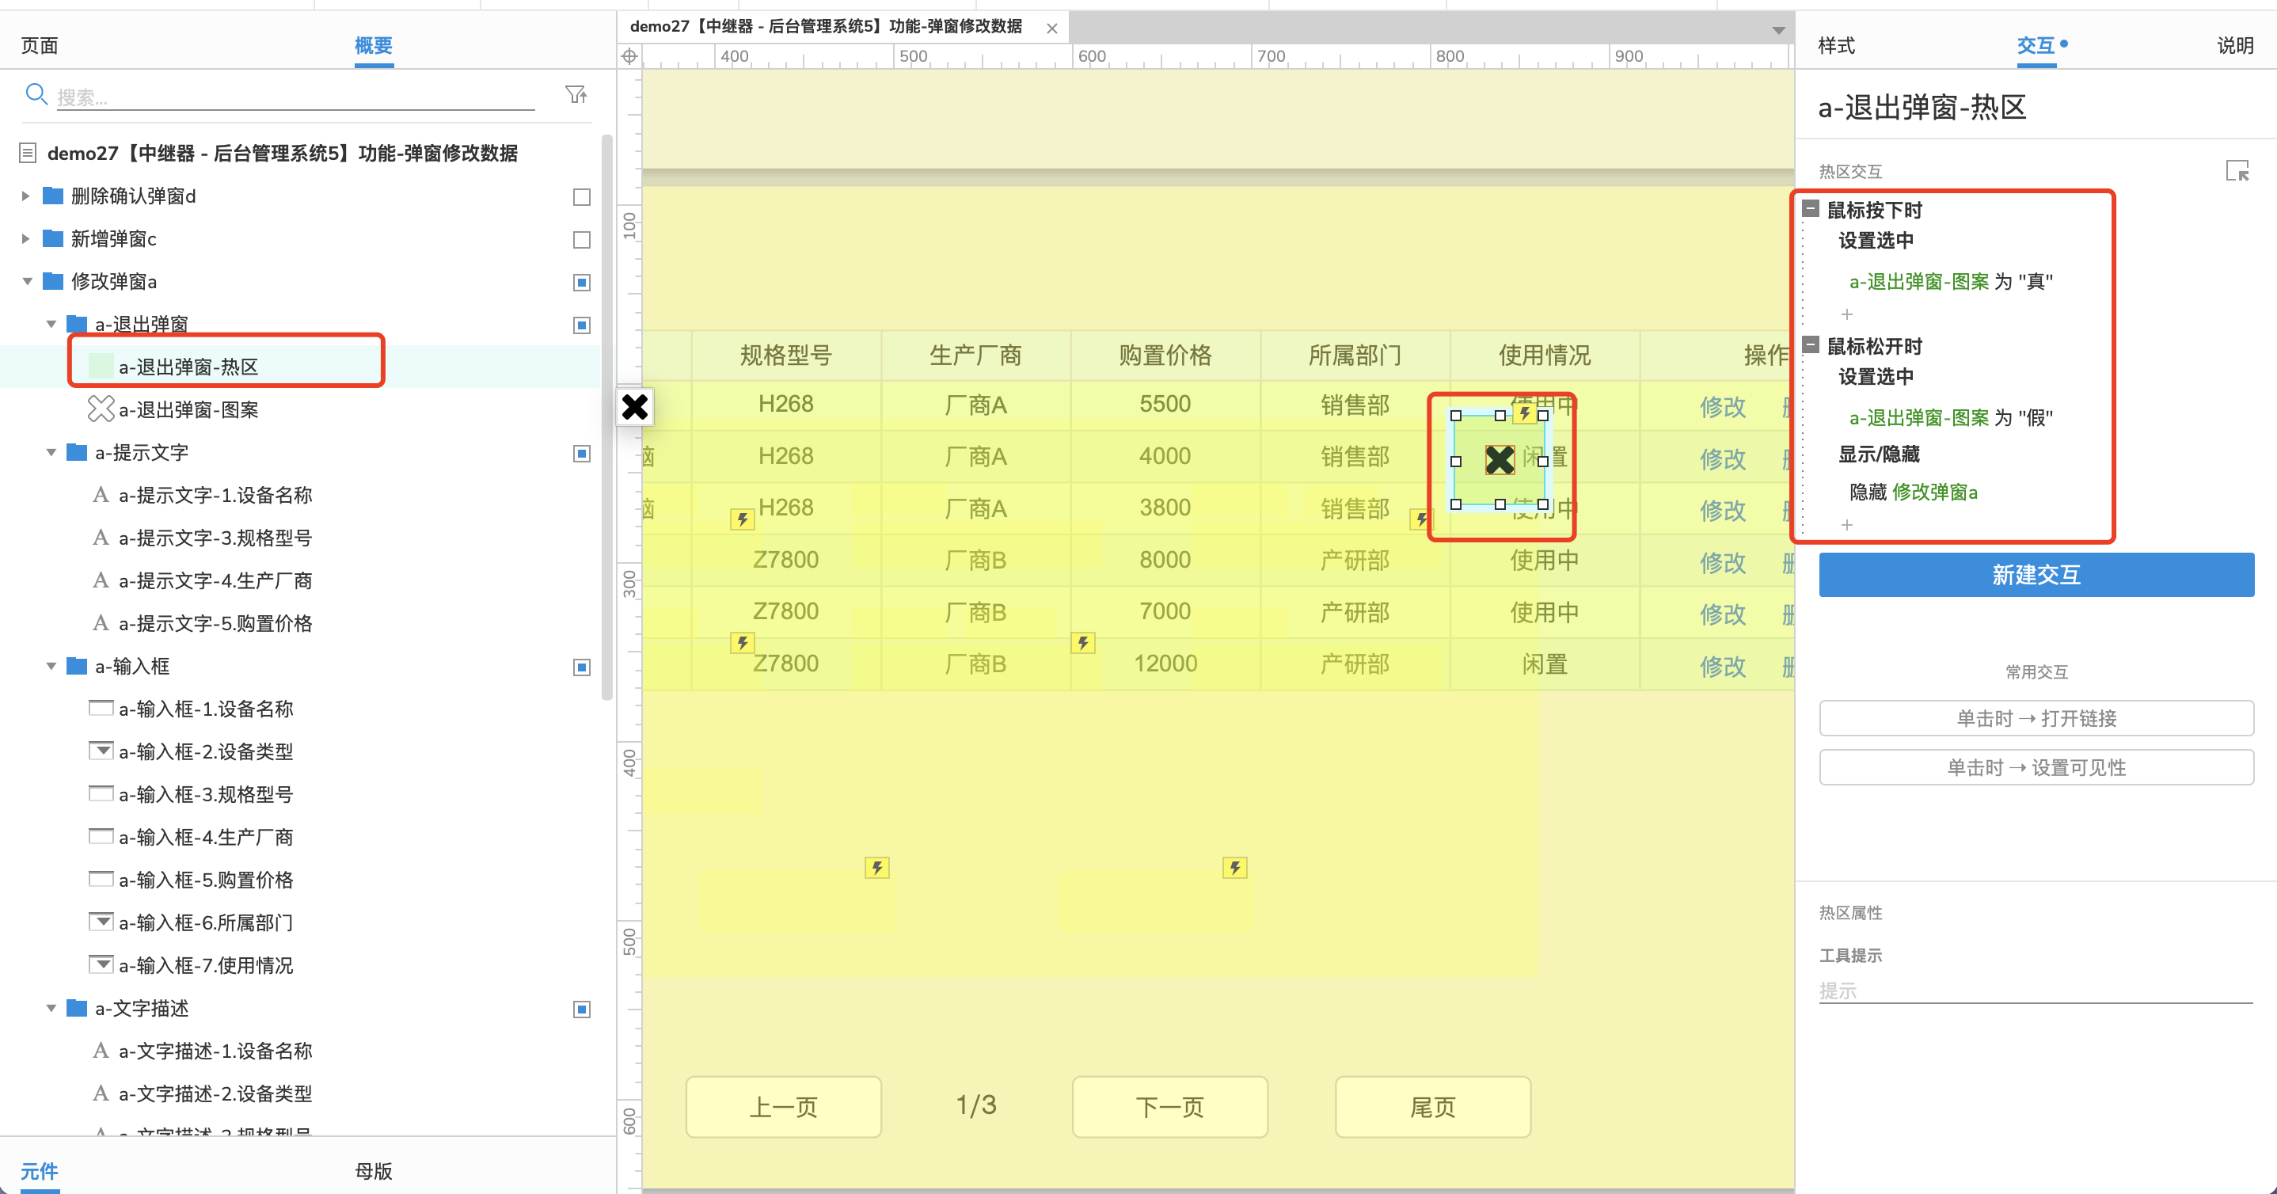Click plus icon under 鼠标松开时 to add action
Image resolution: width=2277 pixels, height=1194 pixels.
click(1846, 525)
